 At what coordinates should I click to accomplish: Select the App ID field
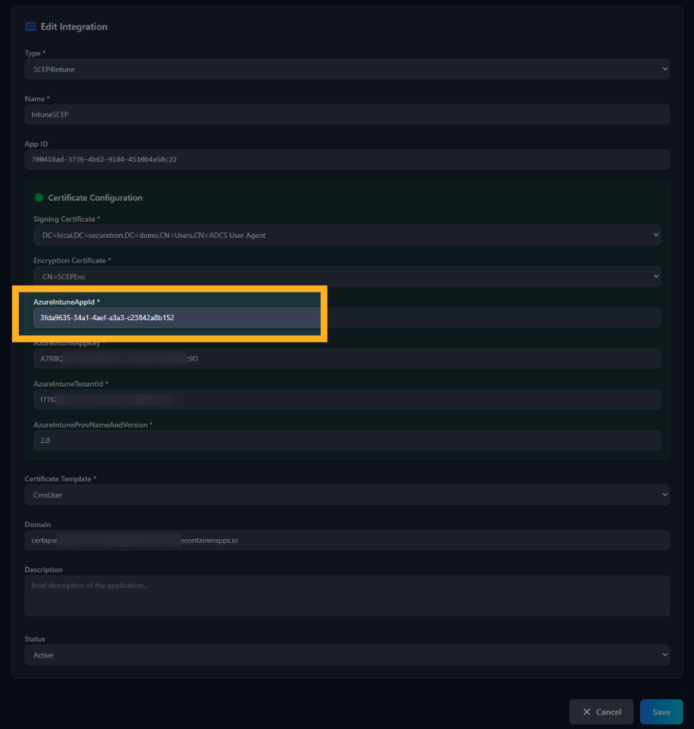(347, 159)
